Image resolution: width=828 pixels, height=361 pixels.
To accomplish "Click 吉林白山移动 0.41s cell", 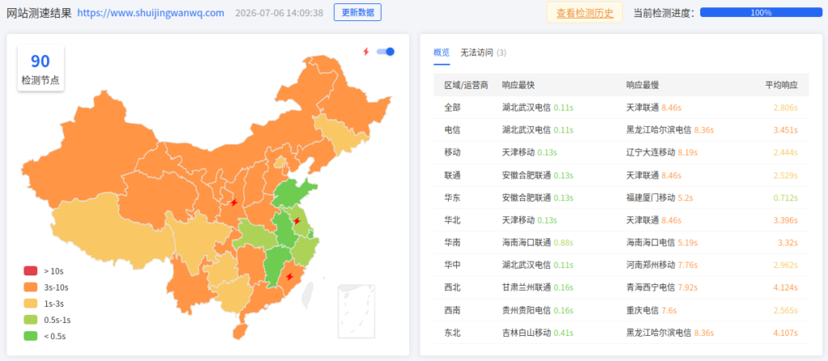I will [538, 333].
